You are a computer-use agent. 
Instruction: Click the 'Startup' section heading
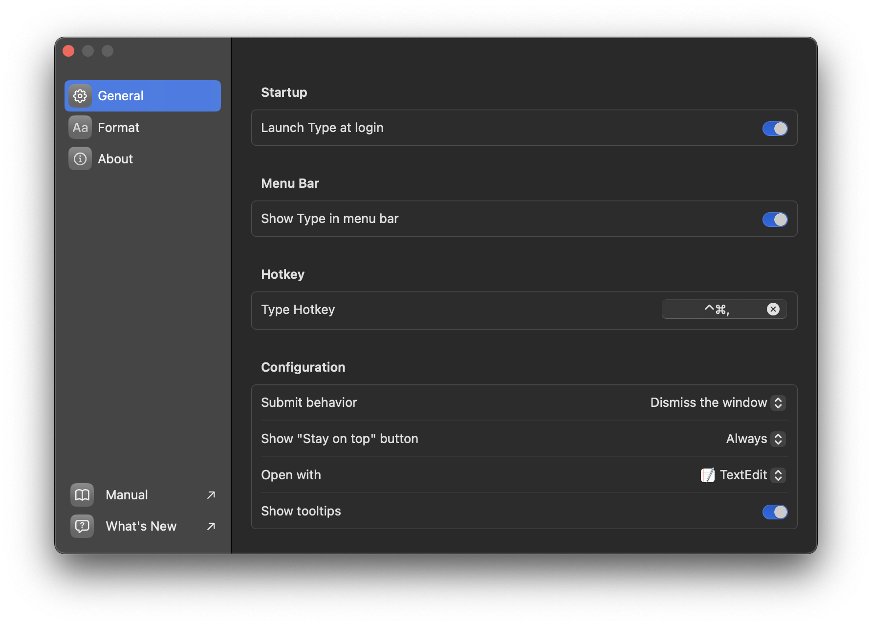click(x=284, y=92)
